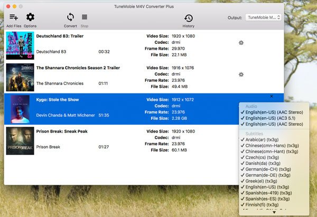Click duration 01:11 in Shannara row
Screen dimensions: 317x217
103,83
